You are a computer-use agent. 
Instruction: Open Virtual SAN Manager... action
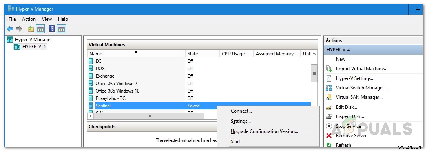[359, 97]
